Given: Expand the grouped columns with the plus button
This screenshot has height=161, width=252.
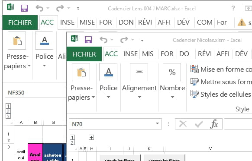Looking at the screenshot, I should click(91, 137).
